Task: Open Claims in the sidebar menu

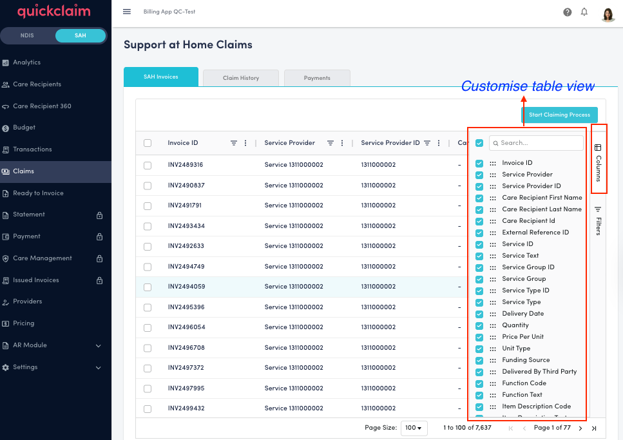Action: pos(55,171)
